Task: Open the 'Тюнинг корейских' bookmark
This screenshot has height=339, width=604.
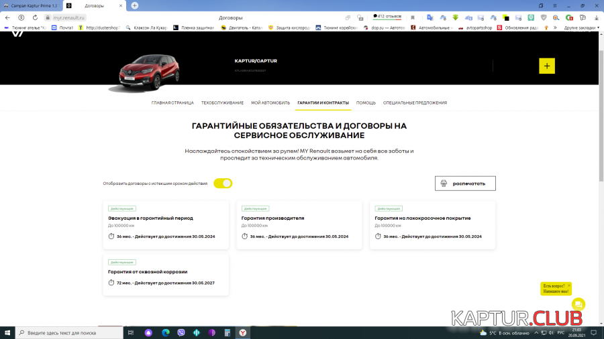Action: pos(337,27)
